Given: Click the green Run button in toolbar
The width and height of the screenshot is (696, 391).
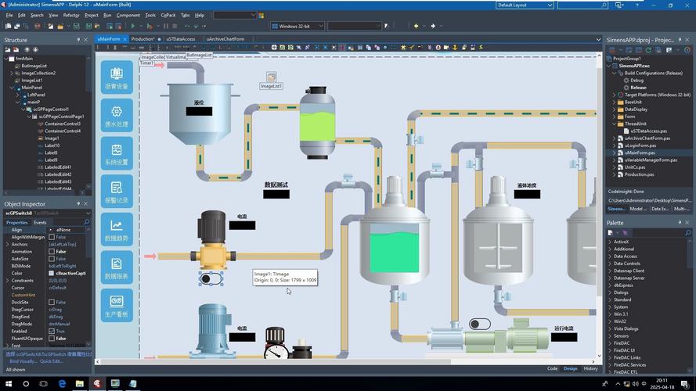Looking at the screenshot, I should click(133, 26).
